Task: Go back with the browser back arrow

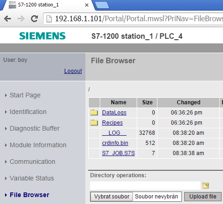Action: pyautogui.click(x=7, y=19)
